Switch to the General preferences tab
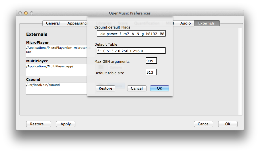This screenshot has height=153, width=260. pos(53,23)
